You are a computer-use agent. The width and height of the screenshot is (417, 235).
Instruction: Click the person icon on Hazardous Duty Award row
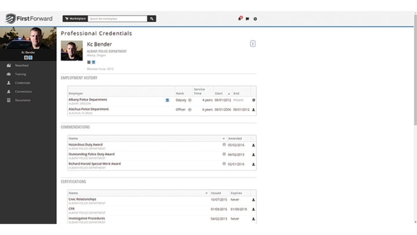pos(254,145)
